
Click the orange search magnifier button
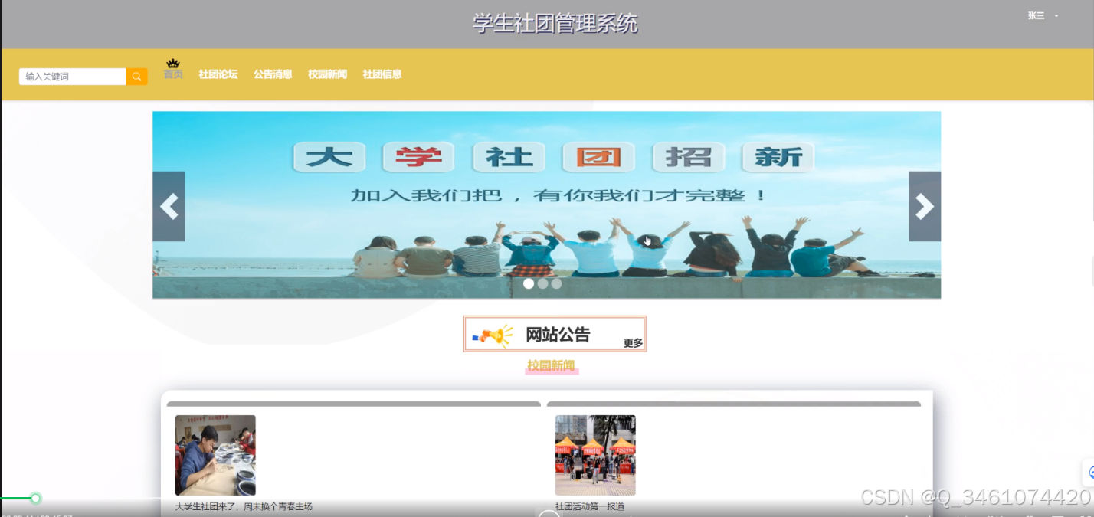tap(137, 77)
